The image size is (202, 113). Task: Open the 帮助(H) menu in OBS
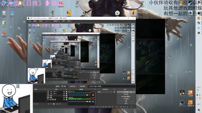click(69, 21)
